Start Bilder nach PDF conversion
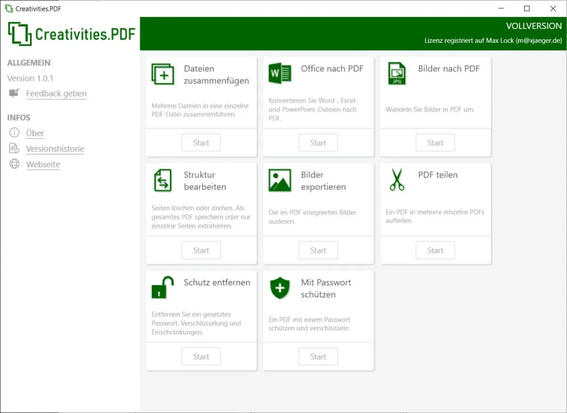Viewport: 567px width, 413px height. pyautogui.click(x=435, y=142)
